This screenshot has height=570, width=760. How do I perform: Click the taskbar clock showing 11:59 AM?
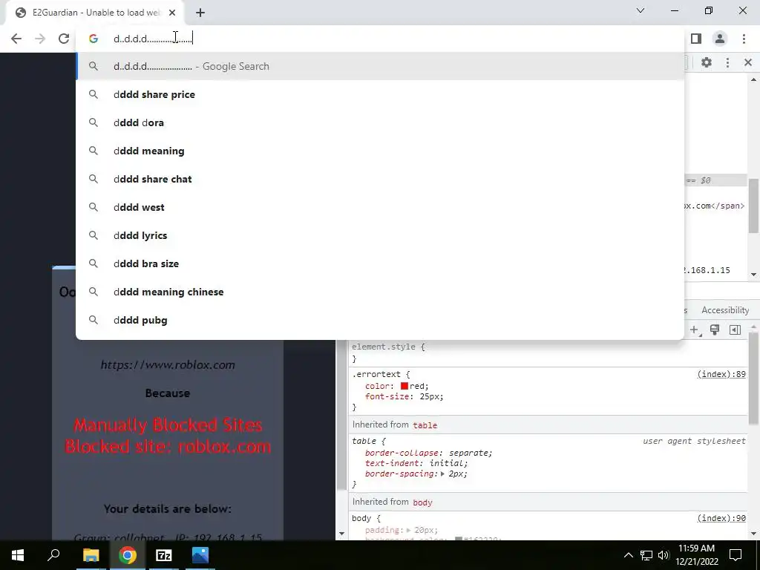[x=696, y=548]
